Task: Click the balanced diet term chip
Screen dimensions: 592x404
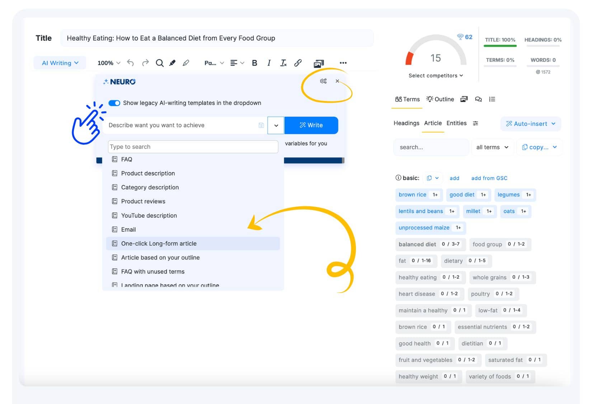Action: 430,244
